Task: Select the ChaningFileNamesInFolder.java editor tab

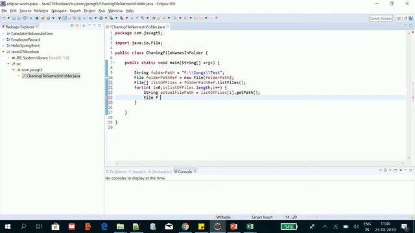Action: coord(137,27)
